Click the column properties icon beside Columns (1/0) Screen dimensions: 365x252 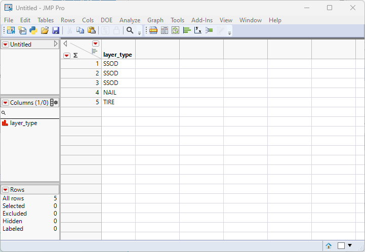click(x=54, y=102)
